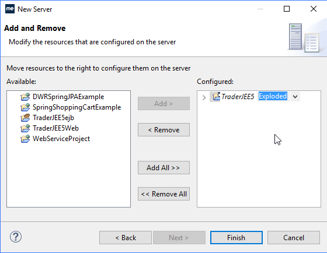
Task: Go to the previous page with Back
Action: click(x=126, y=238)
